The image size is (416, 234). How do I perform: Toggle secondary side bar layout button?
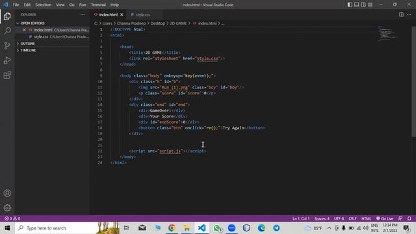tap(363, 5)
